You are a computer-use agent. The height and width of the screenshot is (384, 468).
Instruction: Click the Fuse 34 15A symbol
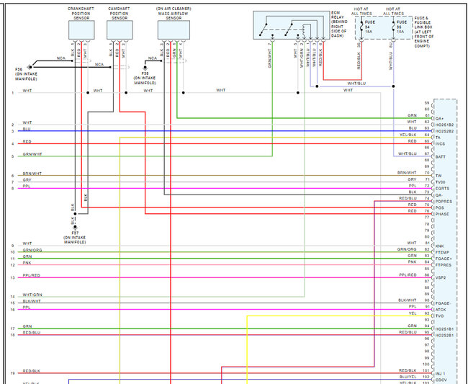click(x=361, y=27)
